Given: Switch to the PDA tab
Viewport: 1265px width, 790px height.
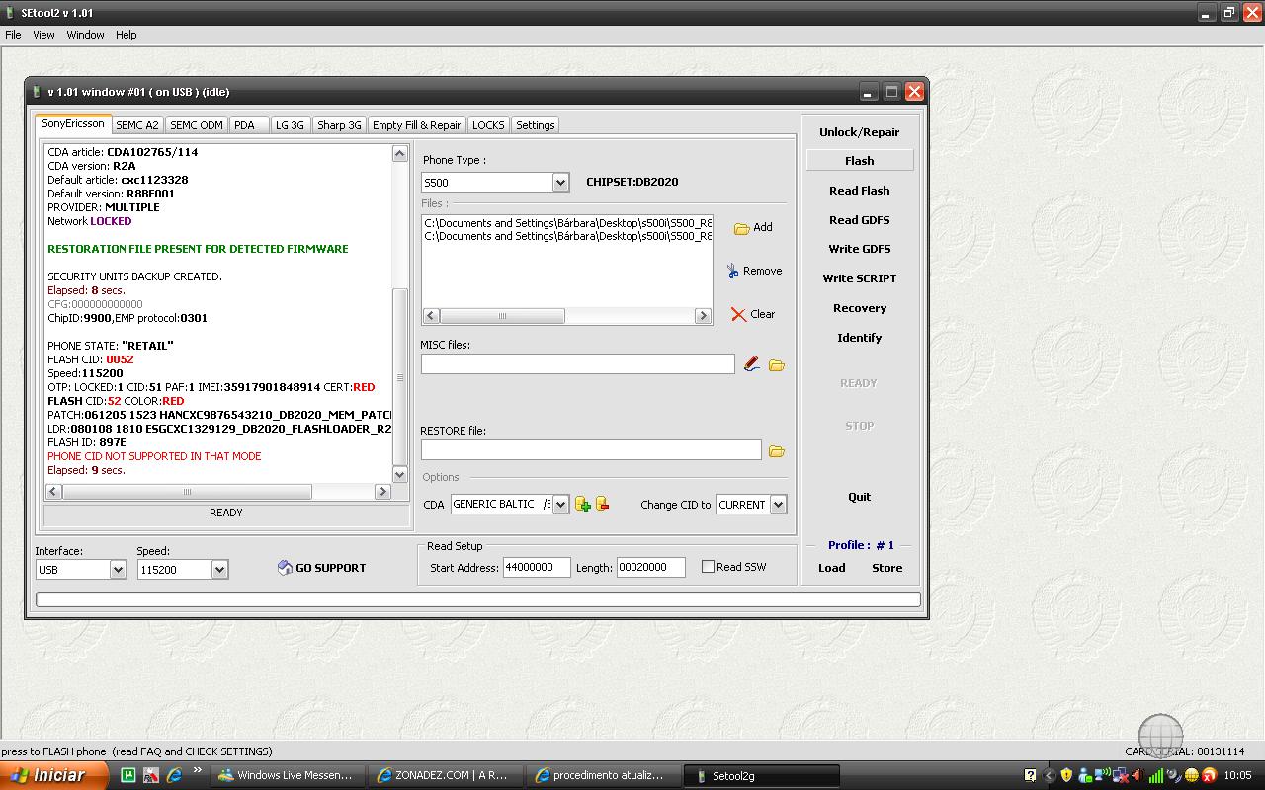Looking at the screenshot, I should [x=248, y=125].
